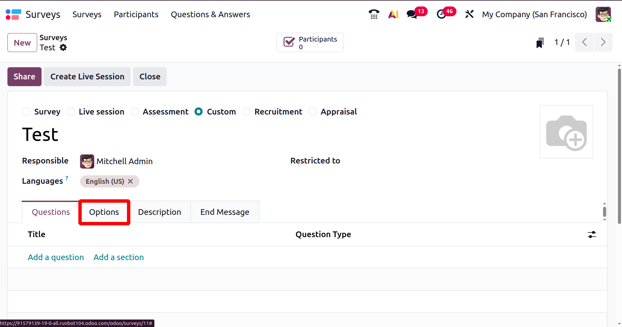Screen dimensions: 622x327
Task: Choose the Assessment radio option
Action: (135, 112)
